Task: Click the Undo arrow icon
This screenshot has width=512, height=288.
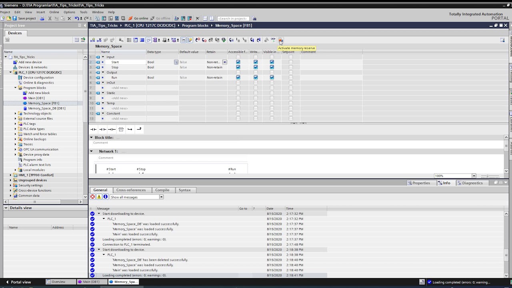Action: pyautogui.click(x=77, y=18)
